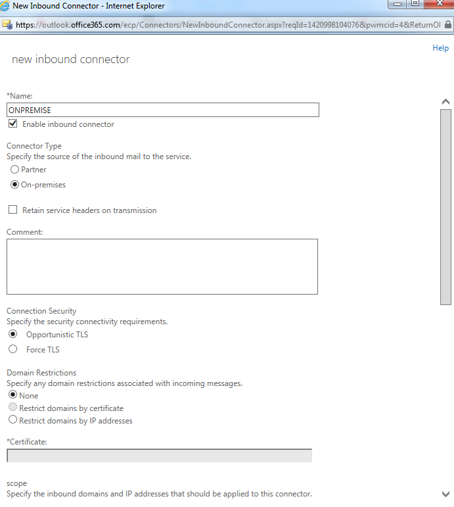Open the Help link
Image resolution: width=454 pixels, height=507 pixels.
[x=440, y=48]
